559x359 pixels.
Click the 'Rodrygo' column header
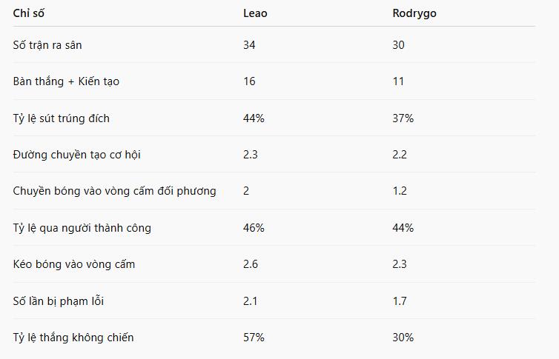(x=414, y=14)
